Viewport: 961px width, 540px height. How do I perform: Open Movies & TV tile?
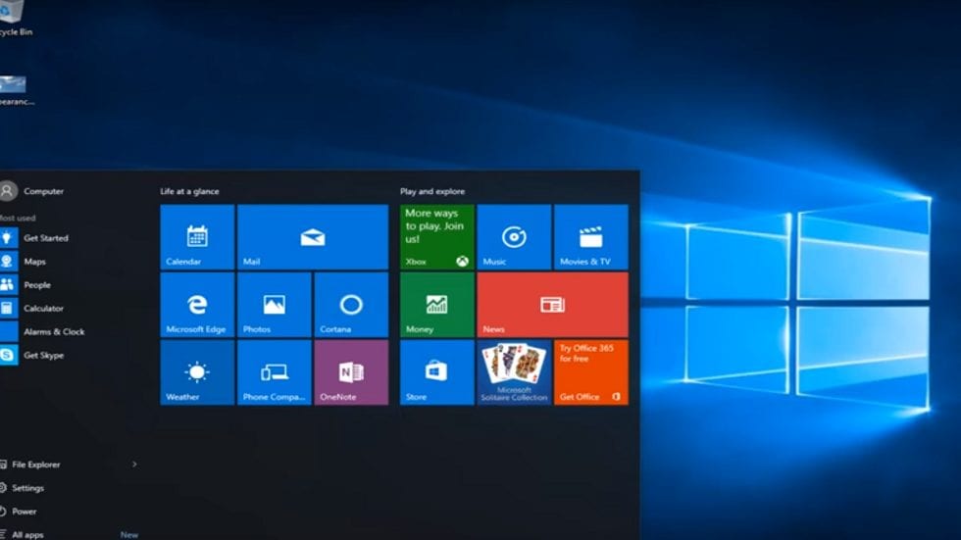(x=590, y=236)
